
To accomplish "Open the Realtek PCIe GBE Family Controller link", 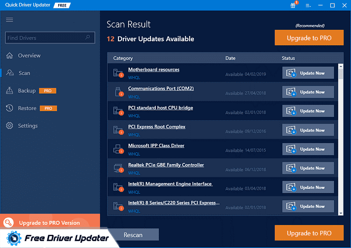I will click(166, 165).
